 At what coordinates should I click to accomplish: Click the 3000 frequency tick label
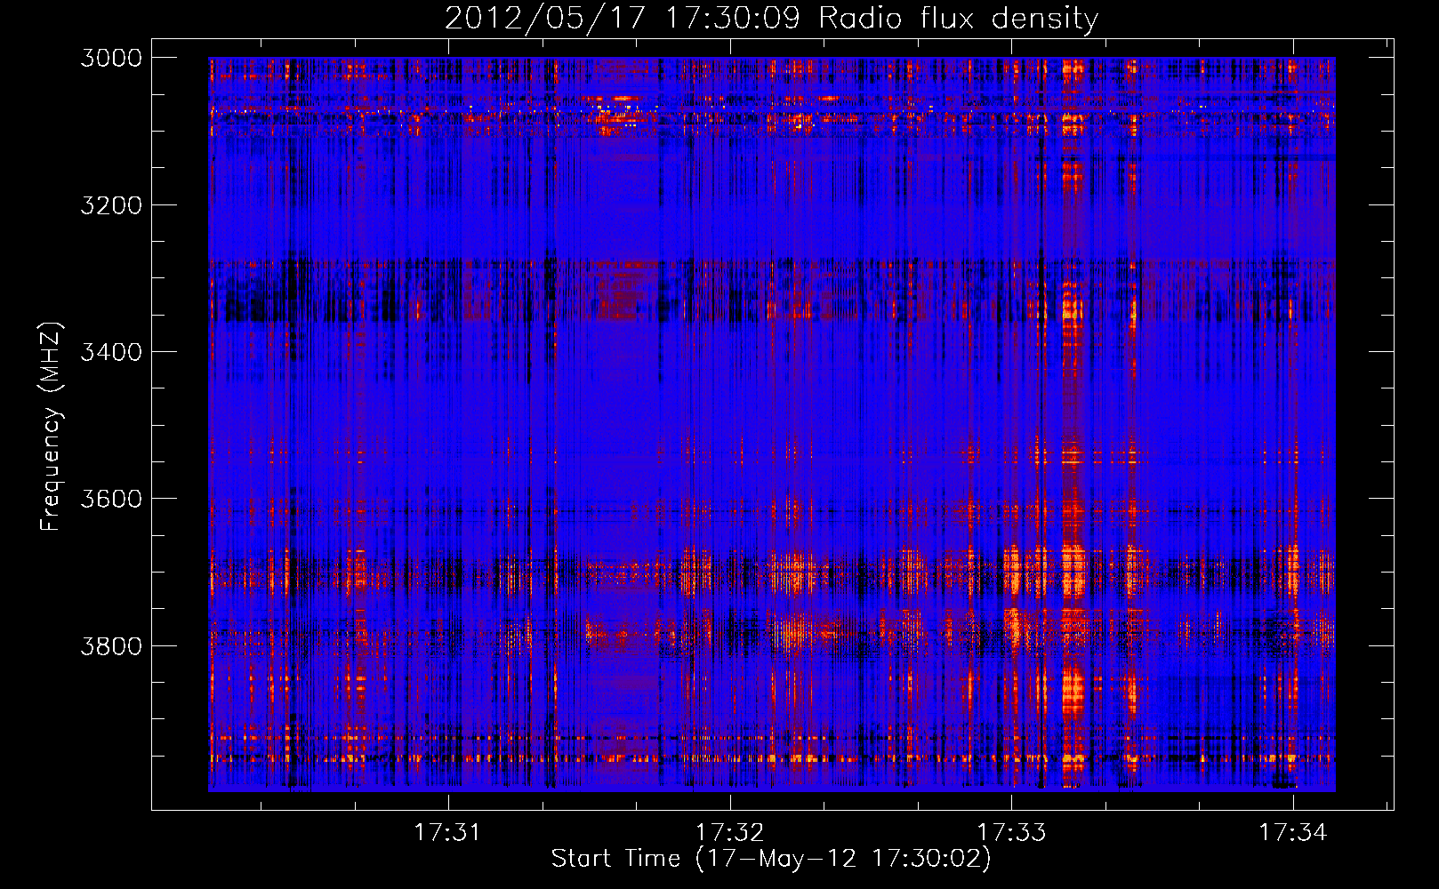tap(111, 58)
